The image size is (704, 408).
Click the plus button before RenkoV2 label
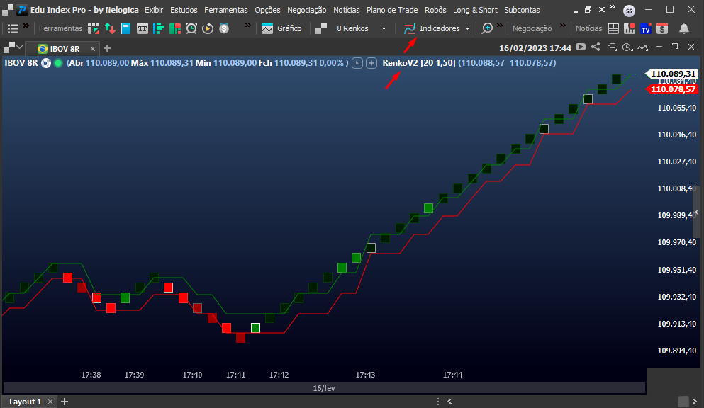(x=371, y=63)
